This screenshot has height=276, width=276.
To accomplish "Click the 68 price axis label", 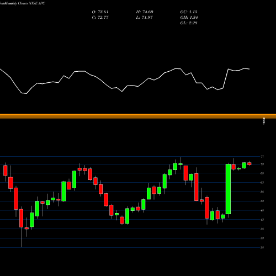I will tap(262, 173).
